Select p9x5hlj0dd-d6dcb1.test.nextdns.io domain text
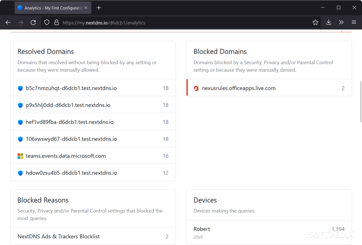Image resolution: width=362 pixels, height=245 pixels. click(68, 105)
